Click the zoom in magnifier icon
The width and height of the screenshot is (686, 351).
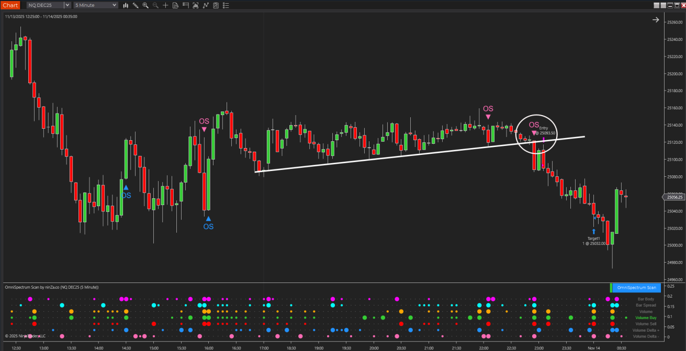pos(145,5)
